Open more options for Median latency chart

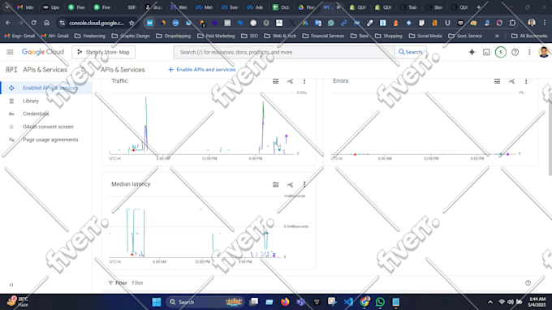point(304,184)
